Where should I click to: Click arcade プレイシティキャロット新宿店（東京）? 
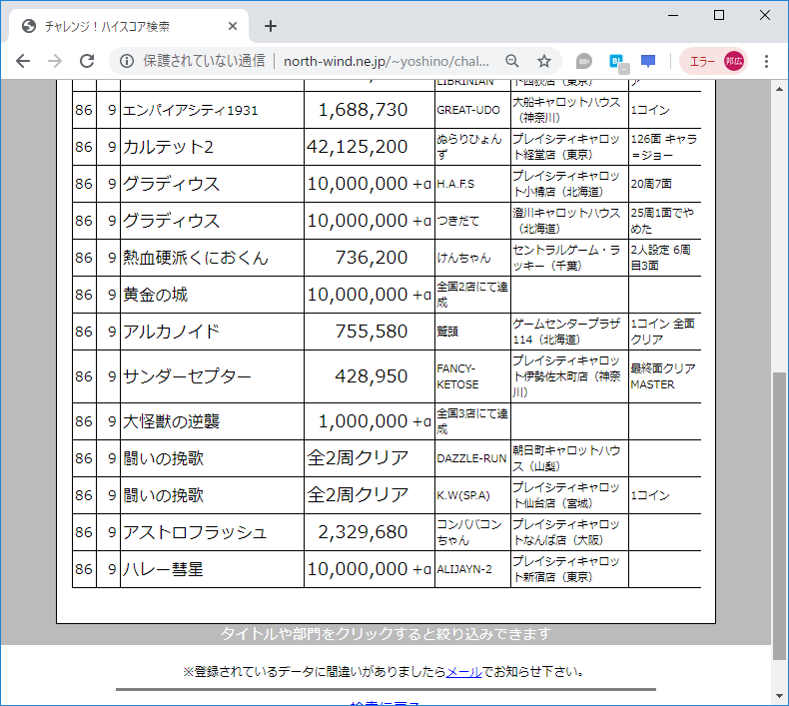click(x=566, y=569)
